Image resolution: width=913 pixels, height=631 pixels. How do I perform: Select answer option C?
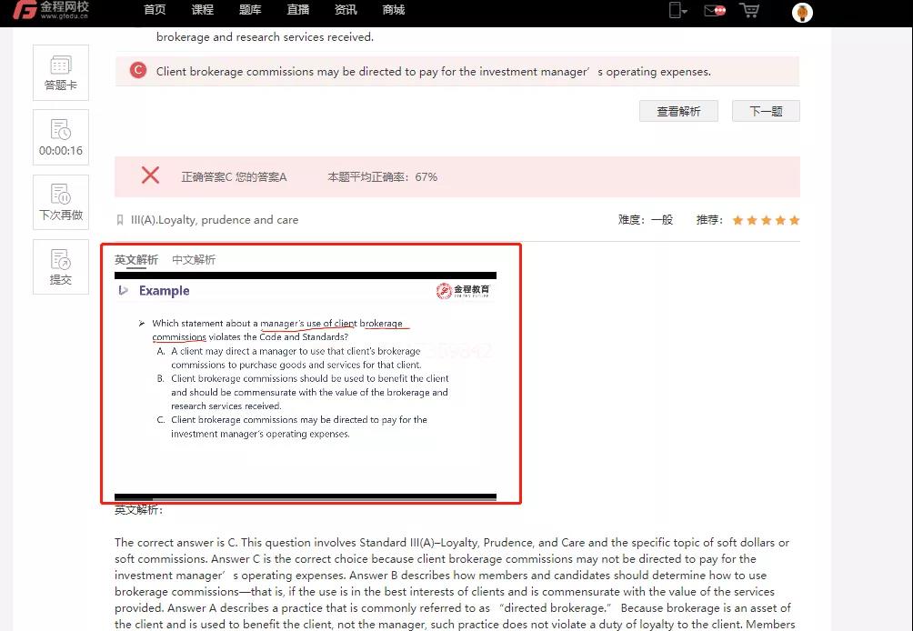(138, 71)
